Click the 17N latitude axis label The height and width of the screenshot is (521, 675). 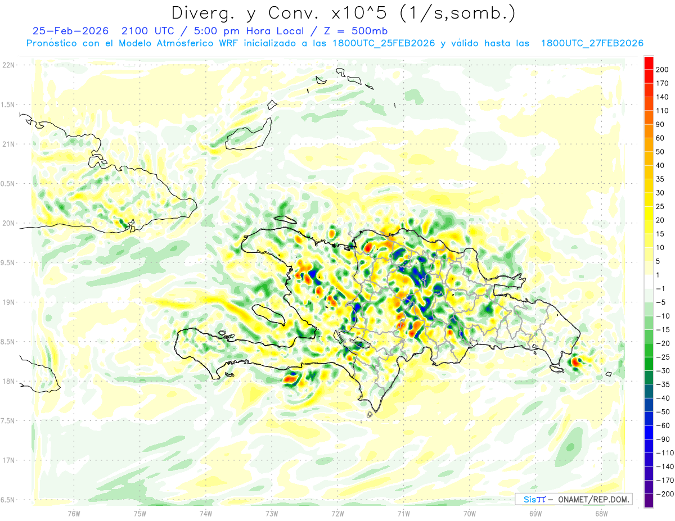pyautogui.click(x=8, y=460)
